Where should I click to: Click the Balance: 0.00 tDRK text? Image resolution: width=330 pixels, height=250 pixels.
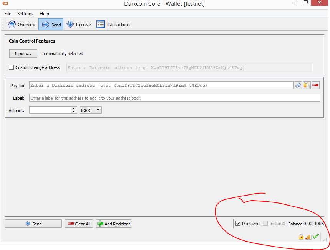[306, 224]
